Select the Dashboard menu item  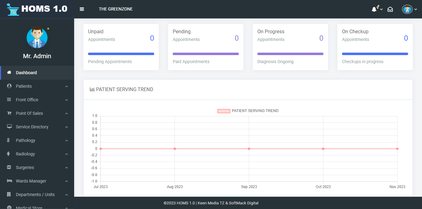coord(26,73)
